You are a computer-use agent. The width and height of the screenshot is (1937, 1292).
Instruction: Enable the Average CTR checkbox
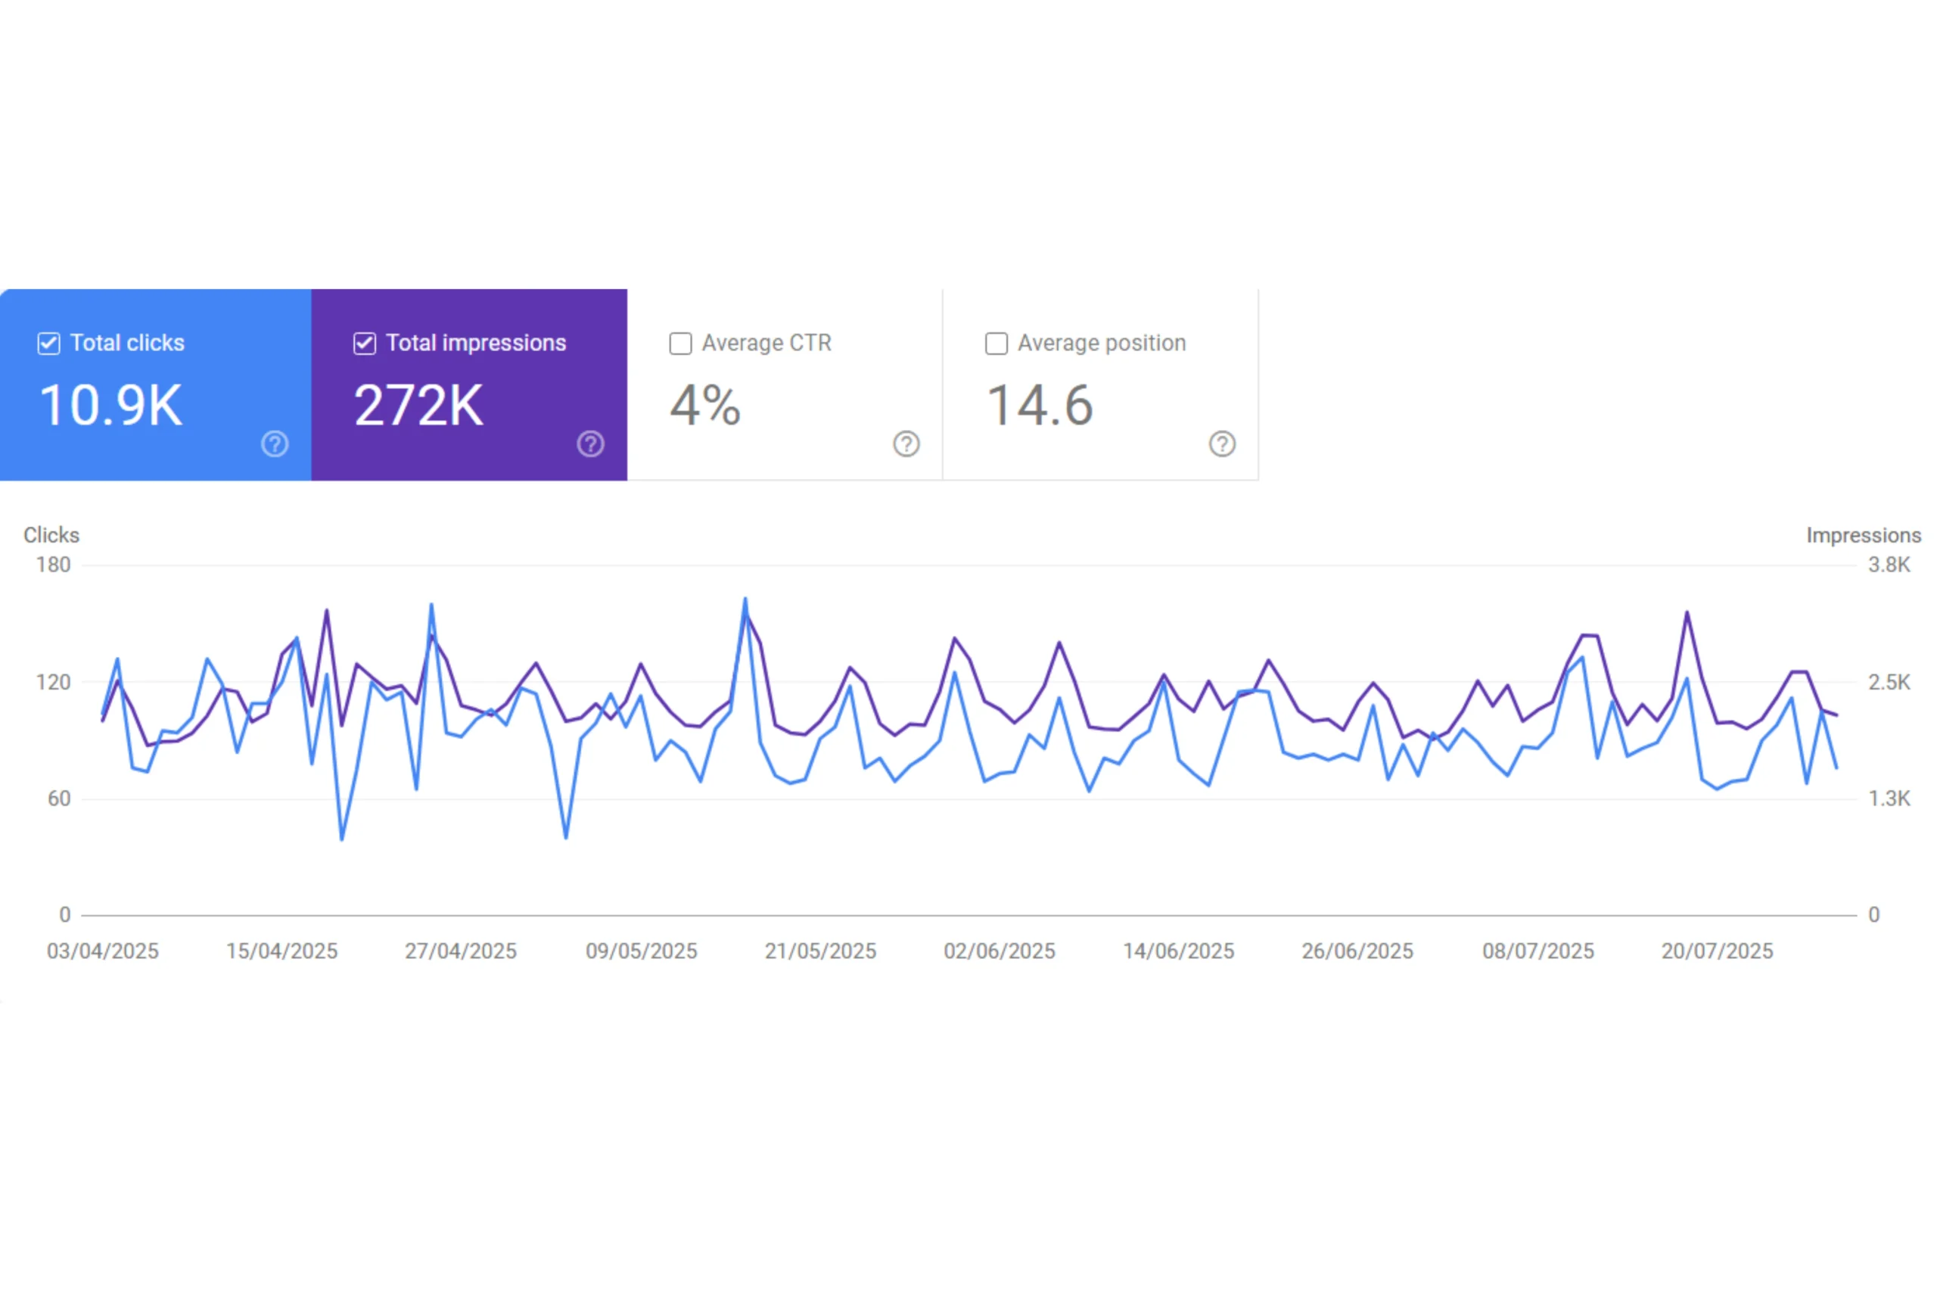pos(680,344)
